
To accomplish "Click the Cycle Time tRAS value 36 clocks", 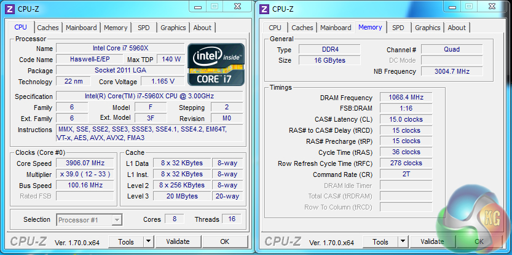I will click(x=406, y=152).
